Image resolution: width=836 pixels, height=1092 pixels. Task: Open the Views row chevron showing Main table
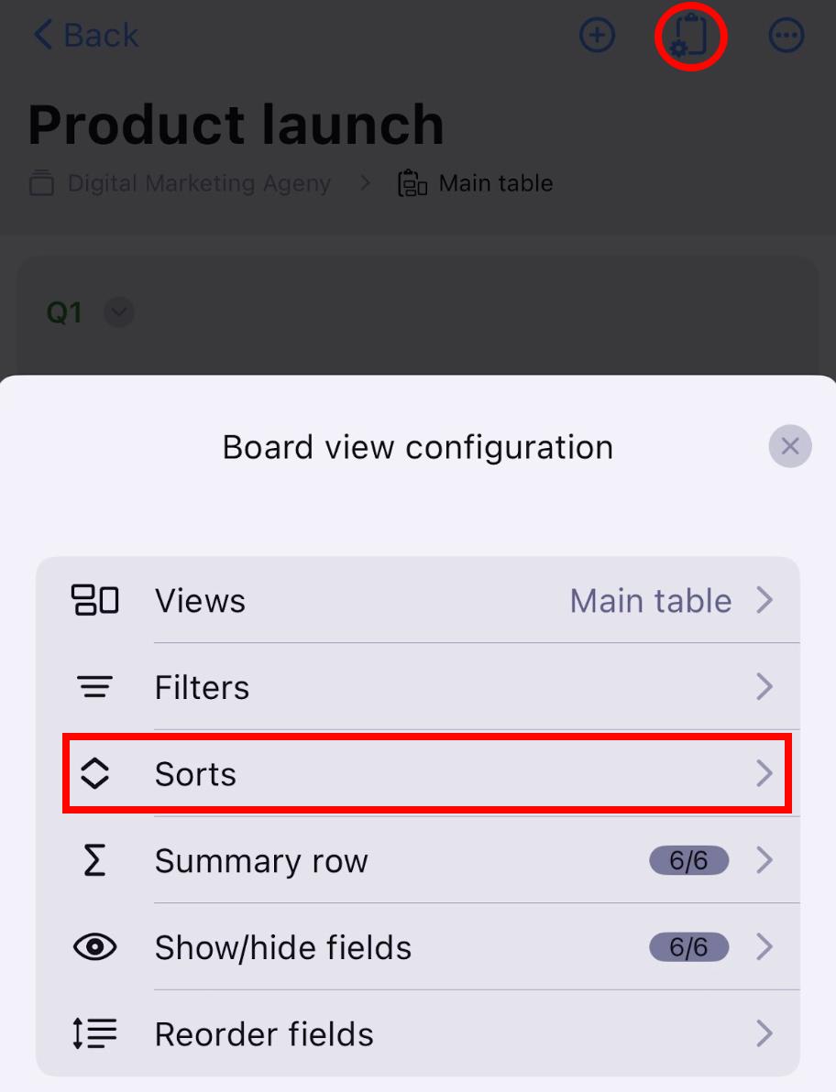[765, 600]
